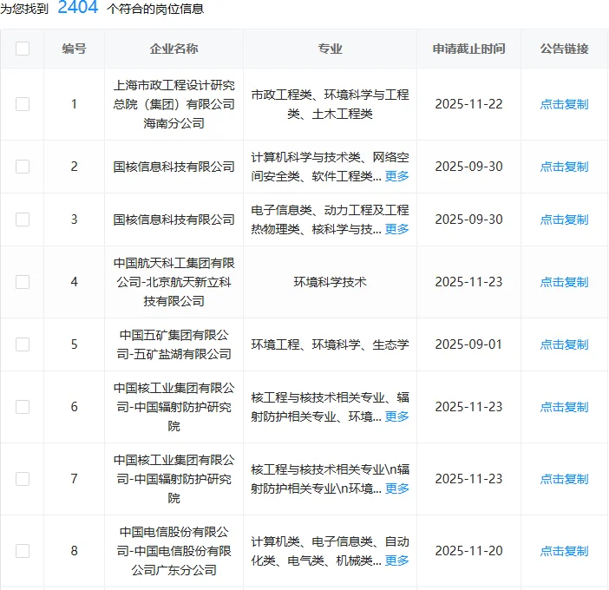The width and height of the screenshot is (609, 590).
Task: Click the 企业名称 column header
Action: [x=174, y=49]
